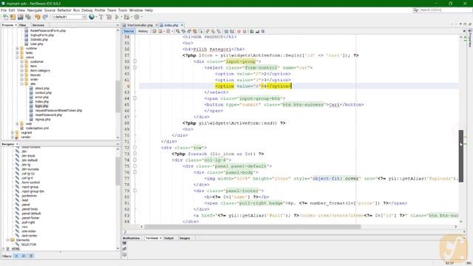Viewport: 473px width, 266px height.
Task: Expand the item-category folder
Action: 21,71
